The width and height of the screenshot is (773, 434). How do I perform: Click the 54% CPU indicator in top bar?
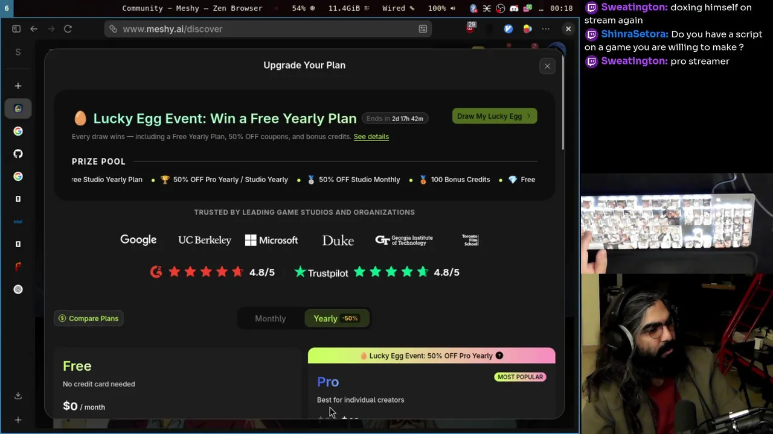click(303, 8)
